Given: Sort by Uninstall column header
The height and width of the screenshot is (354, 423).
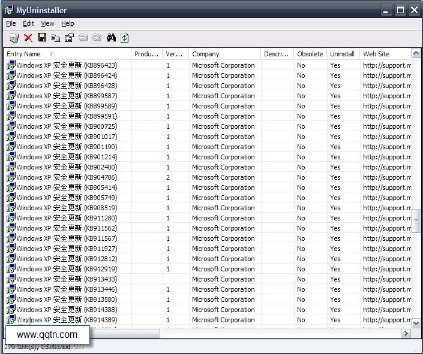Looking at the screenshot, I should pyautogui.click(x=343, y=54).
